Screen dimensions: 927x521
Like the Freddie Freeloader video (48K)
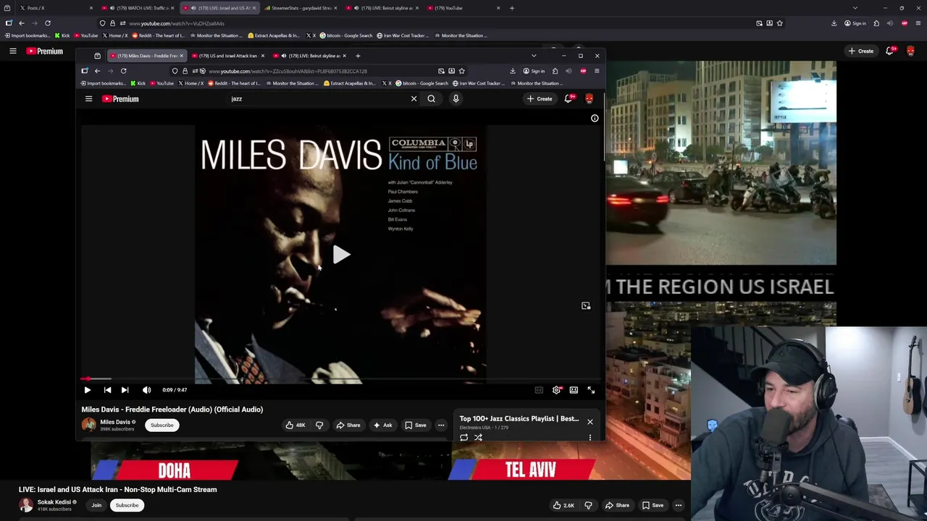(x=295, y=425)
